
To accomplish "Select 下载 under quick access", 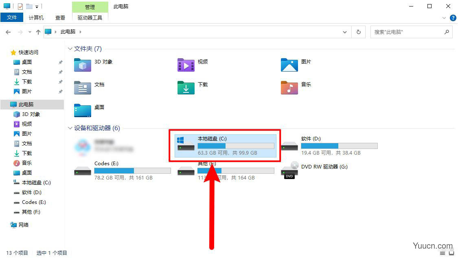I will tap(27, 82).
